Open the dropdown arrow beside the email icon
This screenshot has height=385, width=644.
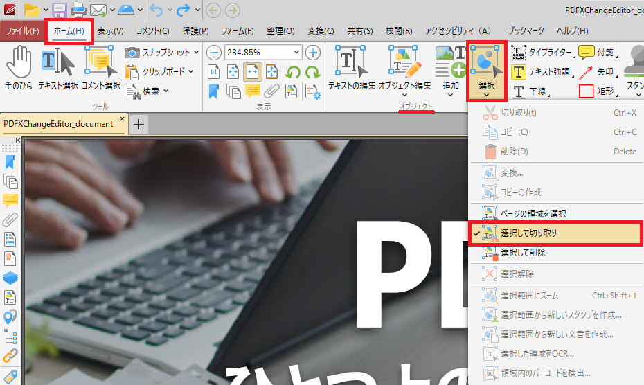click(x=112, y=10)
